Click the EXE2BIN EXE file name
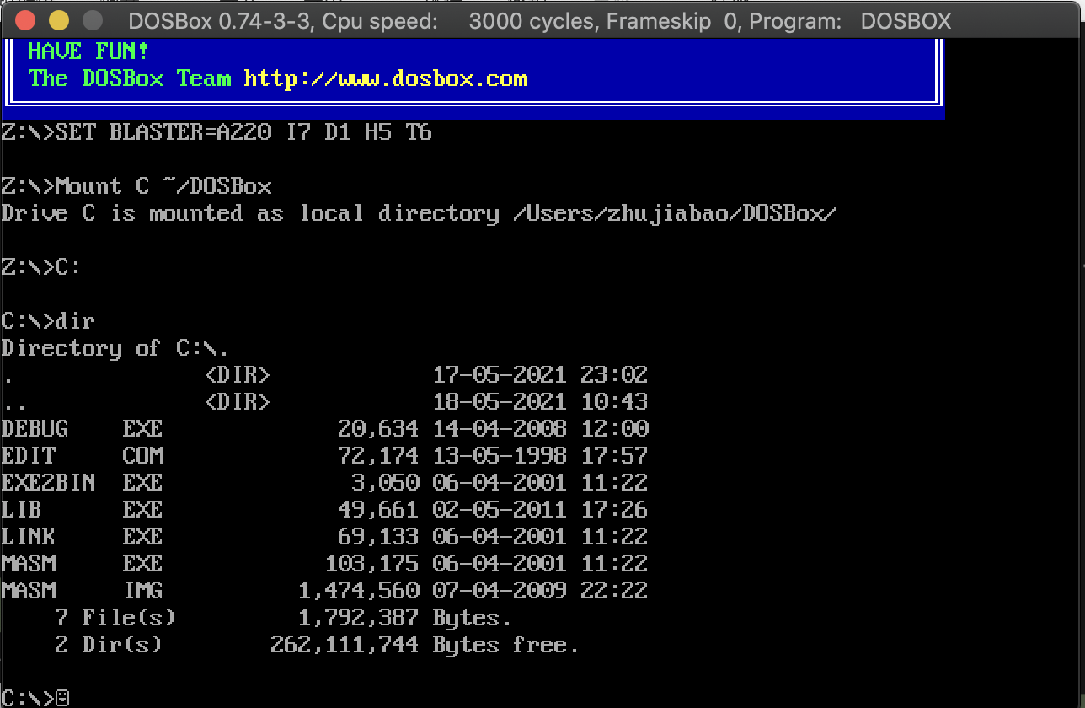The width and height of the screenshot is (1085, 708). 82,482
